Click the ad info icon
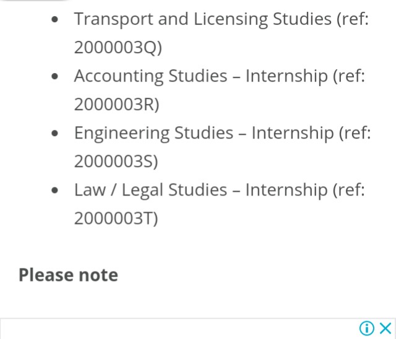The width and height of the screenshot is (396, 339). click(367, 328)
